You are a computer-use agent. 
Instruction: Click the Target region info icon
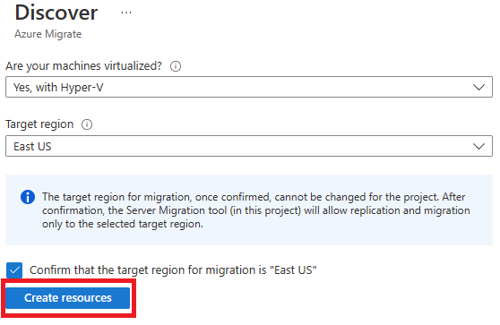(x=87, y=124)
